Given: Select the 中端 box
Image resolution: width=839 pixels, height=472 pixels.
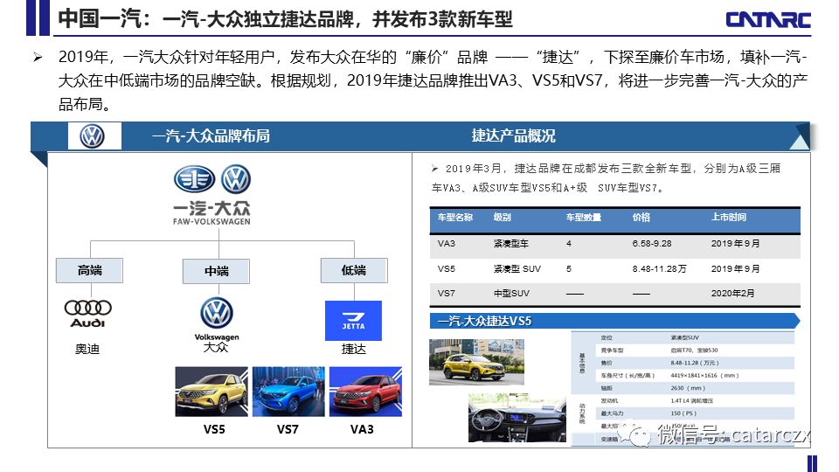Looking at the screenshot, I should [216, 271].
